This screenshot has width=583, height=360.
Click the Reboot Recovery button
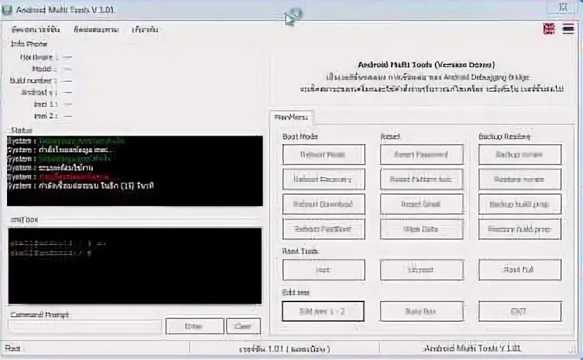click(323, 179)
